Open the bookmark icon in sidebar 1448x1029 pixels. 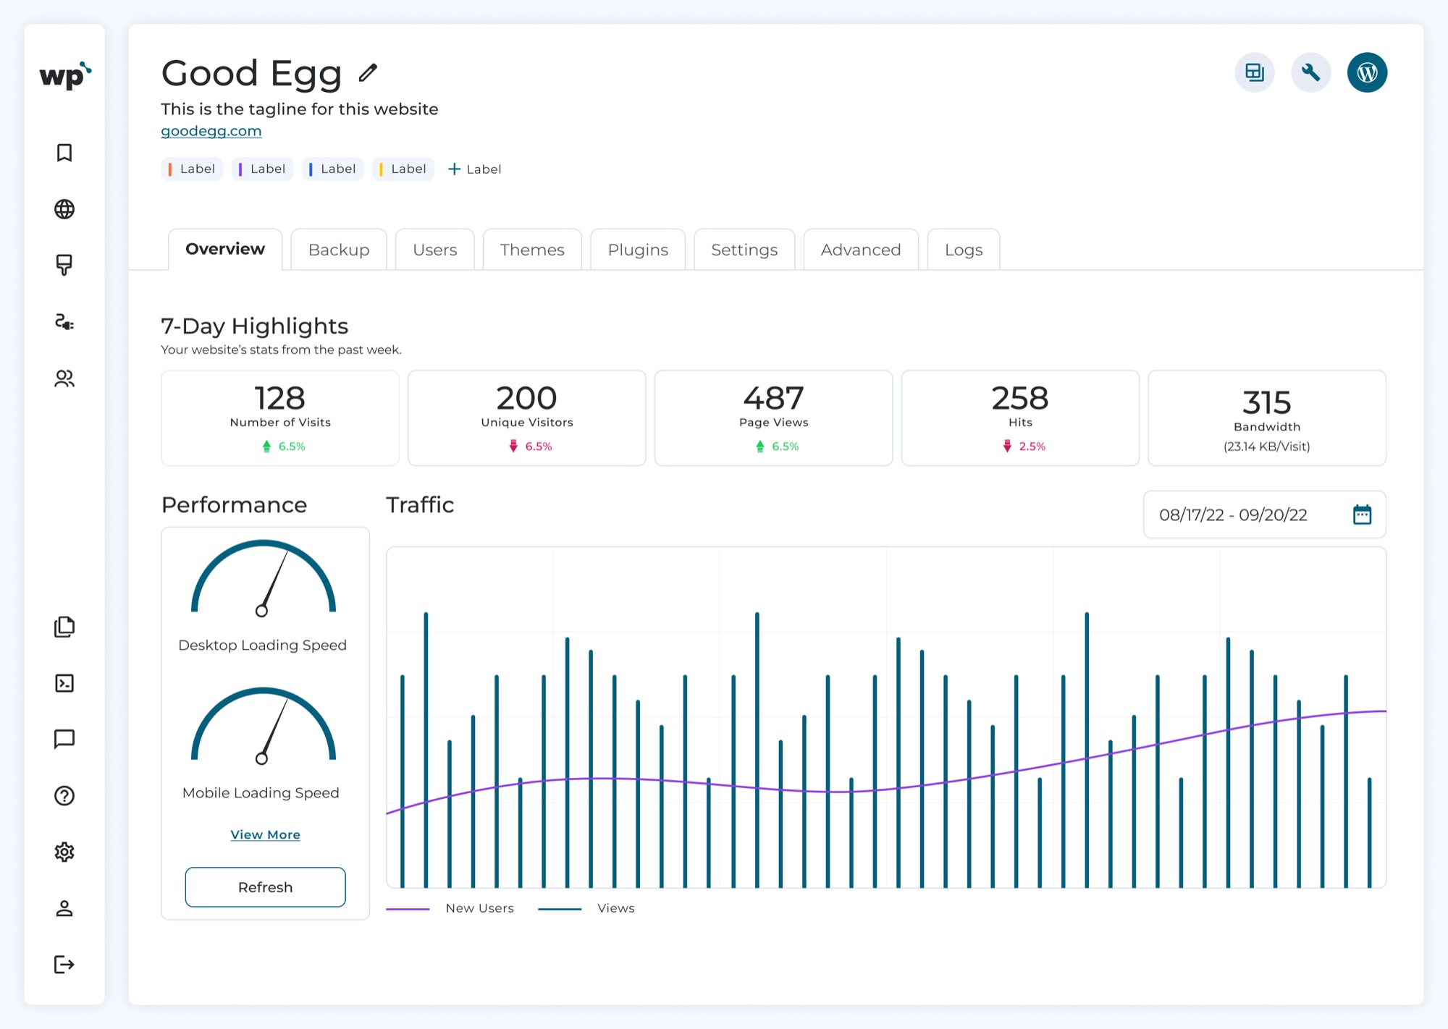pos(64,153)
